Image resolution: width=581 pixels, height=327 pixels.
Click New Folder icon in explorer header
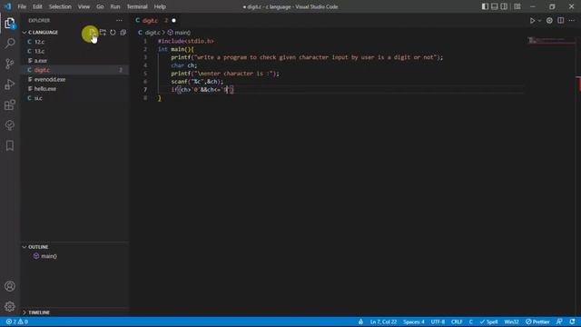point(103,33)
